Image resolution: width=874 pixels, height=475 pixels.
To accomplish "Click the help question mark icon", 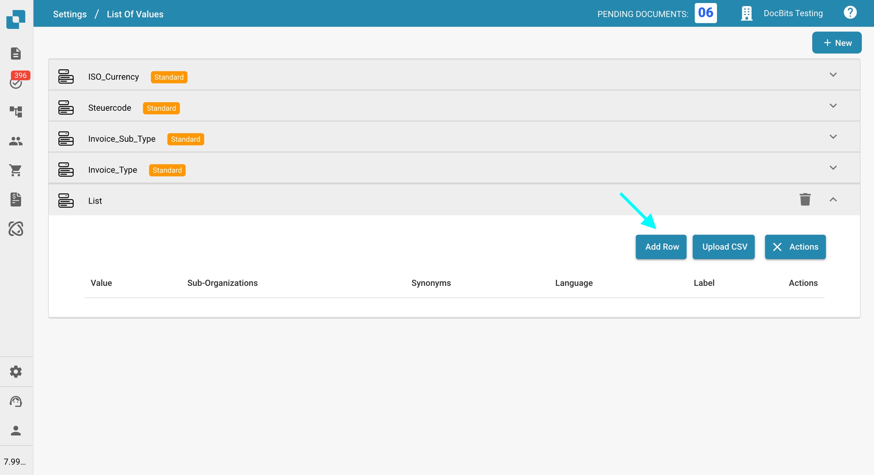I will [x=850, y=13].
